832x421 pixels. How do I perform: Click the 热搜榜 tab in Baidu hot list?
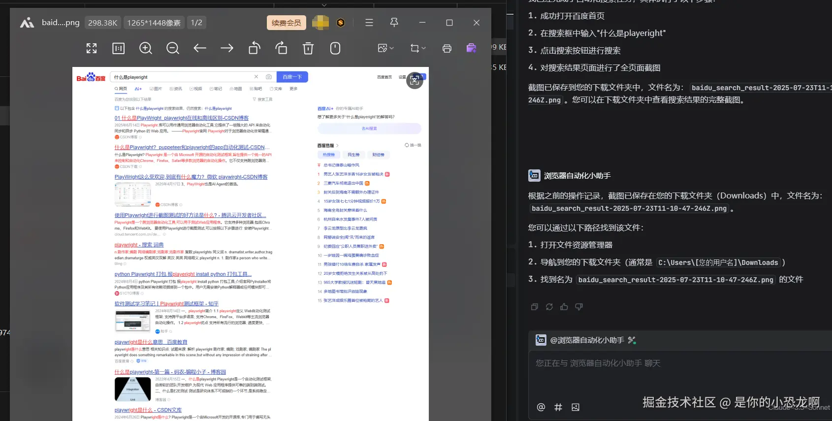[x=329, y=155]
